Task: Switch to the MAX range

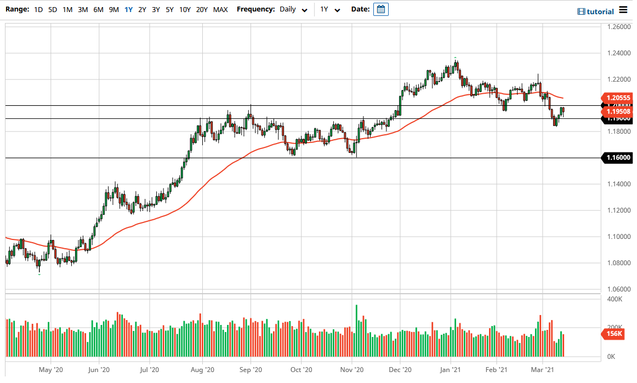Action: click(x=220, y=9)
